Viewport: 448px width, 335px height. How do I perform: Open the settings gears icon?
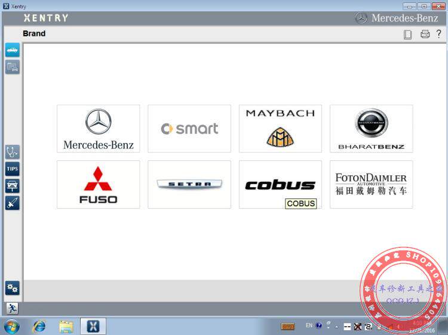pos(13,288)
